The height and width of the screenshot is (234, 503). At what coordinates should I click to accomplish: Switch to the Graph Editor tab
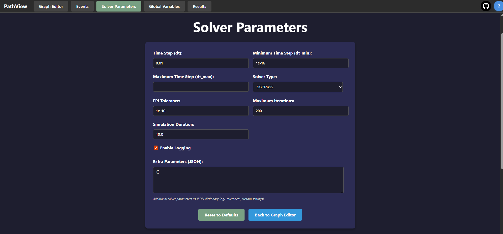point(51,6)
